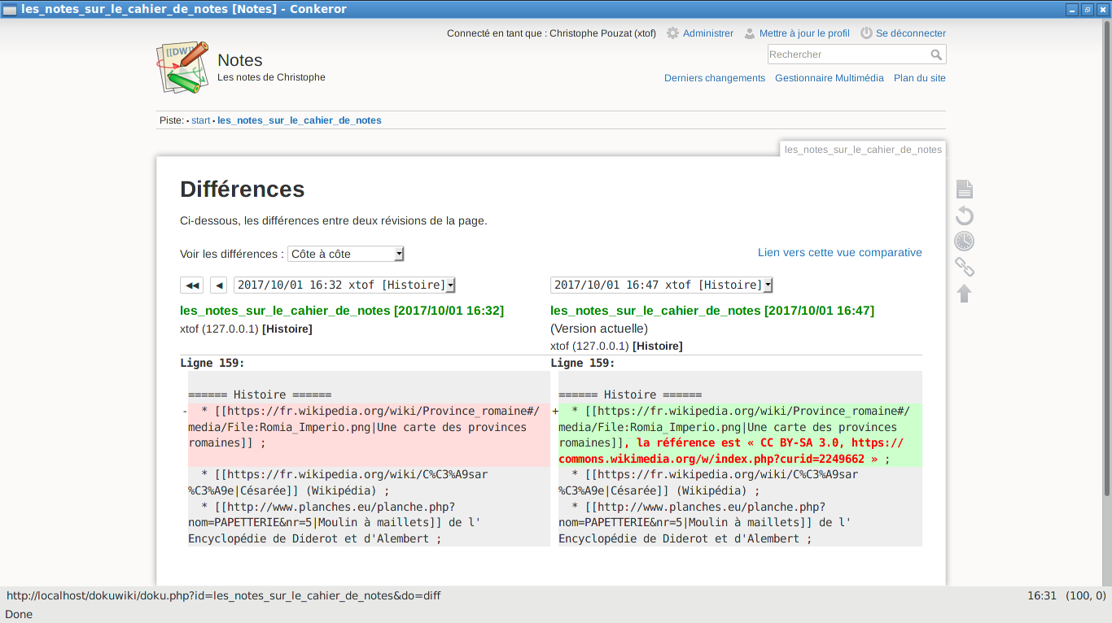
Task: Click the backlinks chain icon
Action: coord(964,268)
